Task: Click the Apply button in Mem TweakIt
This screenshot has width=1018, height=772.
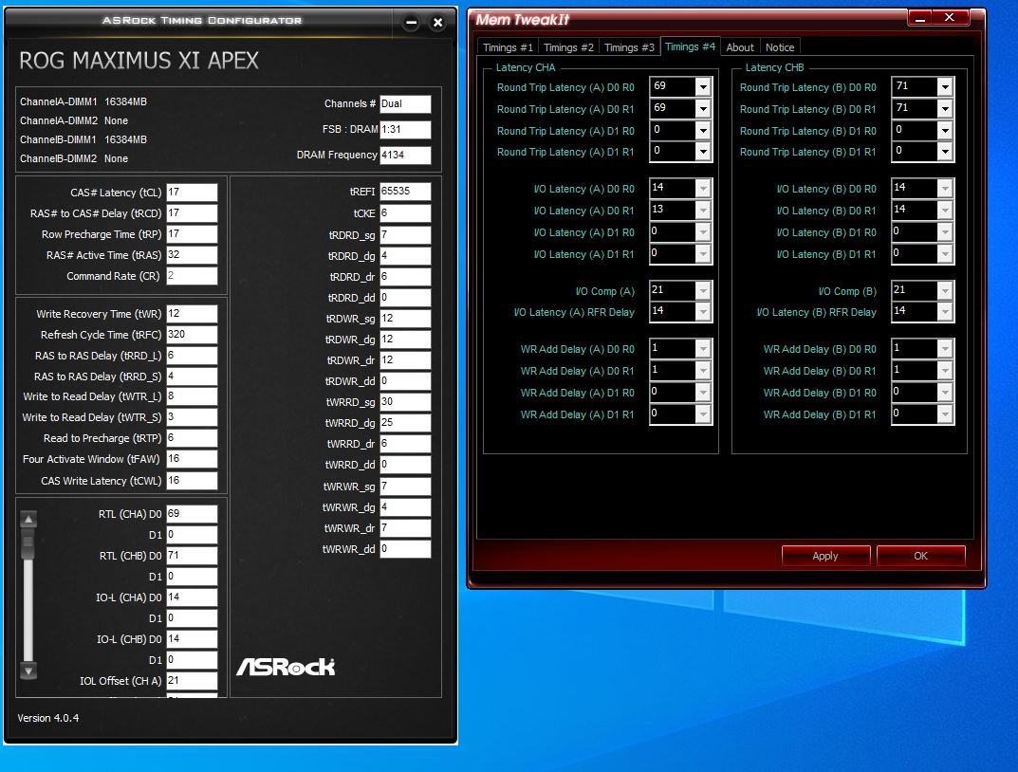Action: tap(825, 556)
